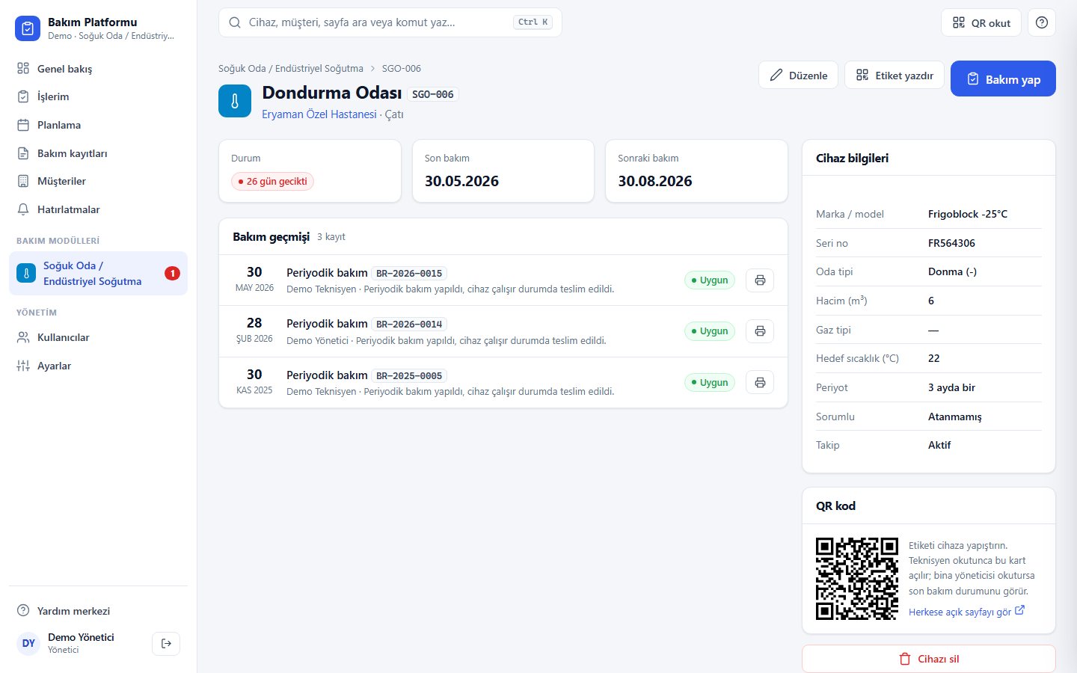Click the logout icon beside Demo Yönetici
Image resolution: width=1077 pixels, height=673 pixels.
[x=166, y=643]
